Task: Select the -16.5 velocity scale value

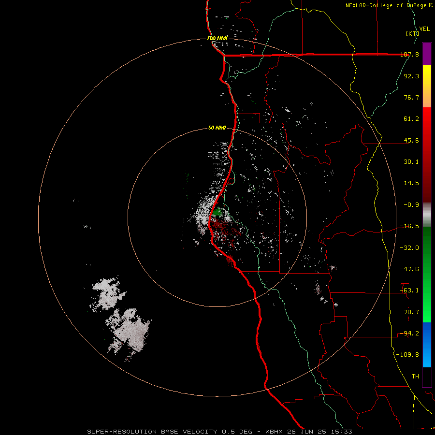Action: (x=409, y=226)
